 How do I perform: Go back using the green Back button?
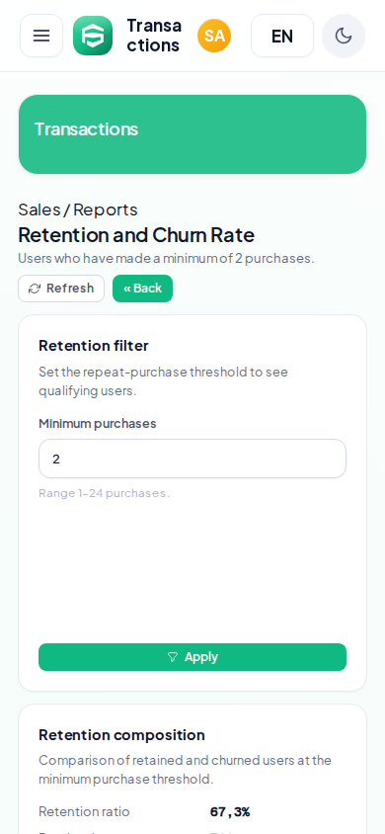[142, 289]
